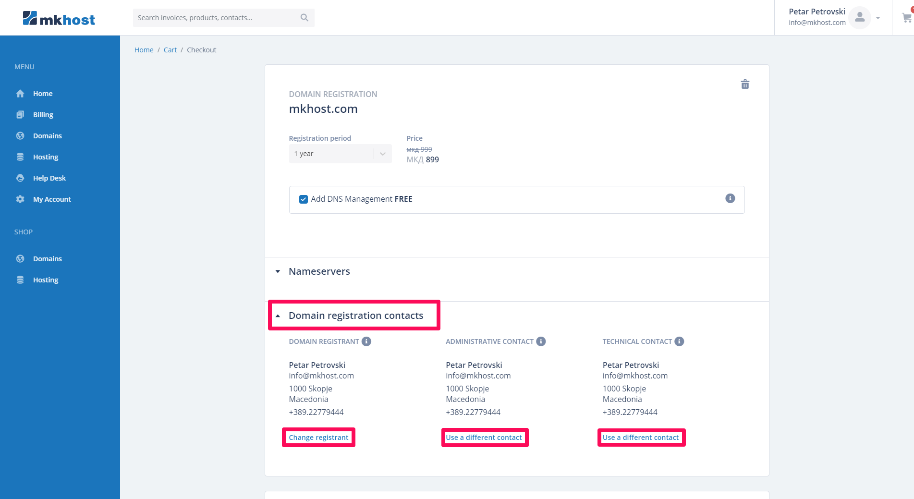Image resolution: width=914 pixels, height=499 pixels.
Task: Open Billing in the sidebar menu
Action: [x=43, y=115]
